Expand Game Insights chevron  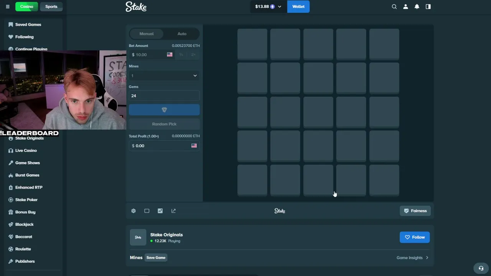click(427, 258)
